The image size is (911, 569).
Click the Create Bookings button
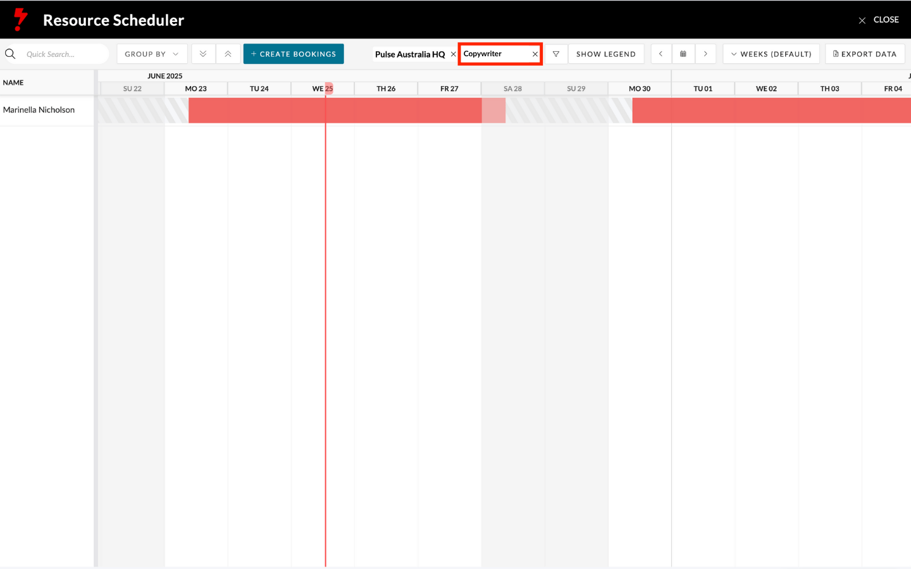(294, 54)
